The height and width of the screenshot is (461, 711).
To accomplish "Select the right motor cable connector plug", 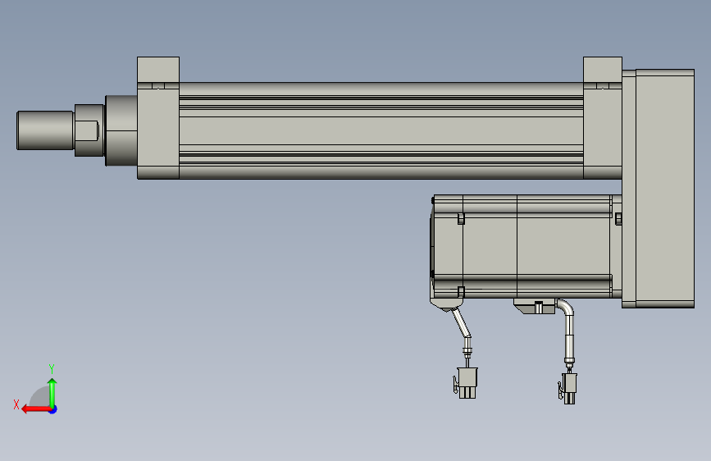I will pos(568,388).
